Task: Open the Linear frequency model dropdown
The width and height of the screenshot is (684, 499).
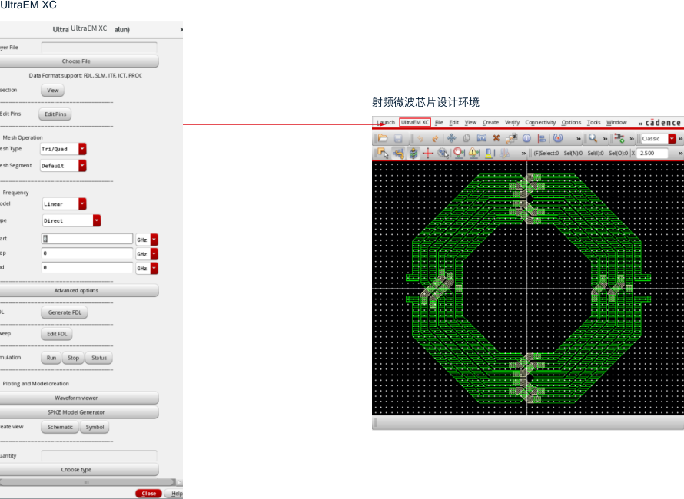Action: [x=82, y=204]
